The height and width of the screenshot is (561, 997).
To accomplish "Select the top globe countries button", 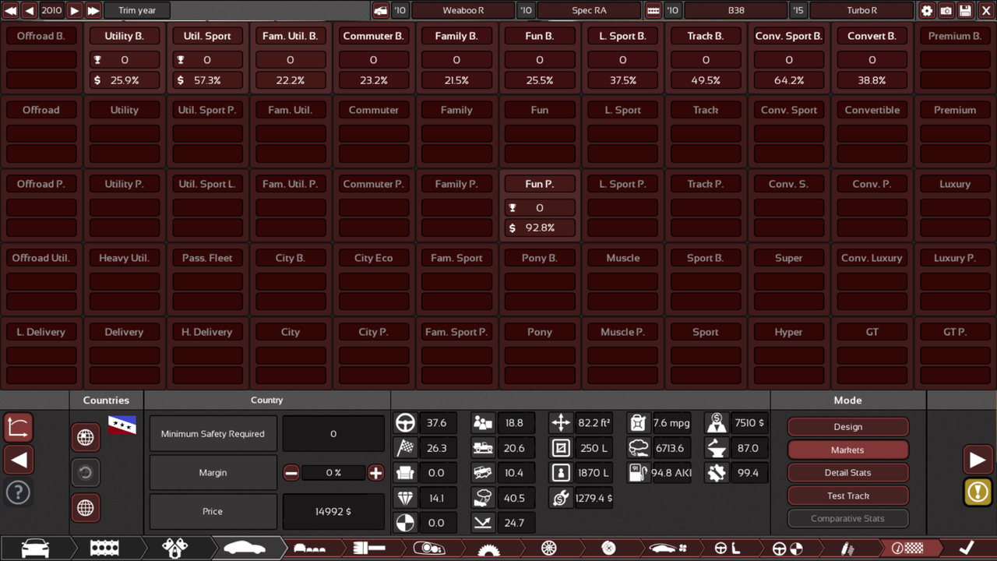I will (86, 438).
